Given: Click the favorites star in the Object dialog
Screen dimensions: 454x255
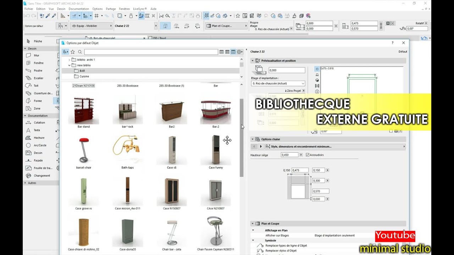Looking at the screenshot, I should click(x=73, y=52).
